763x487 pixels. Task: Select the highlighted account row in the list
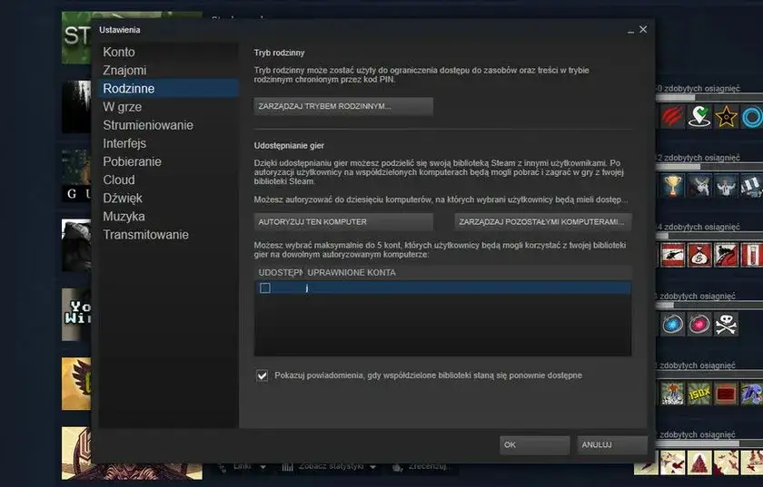(443, 288)
